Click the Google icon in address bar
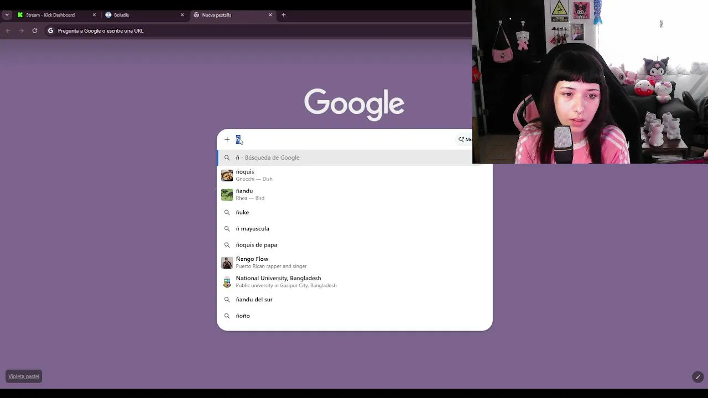 point(50,31)
